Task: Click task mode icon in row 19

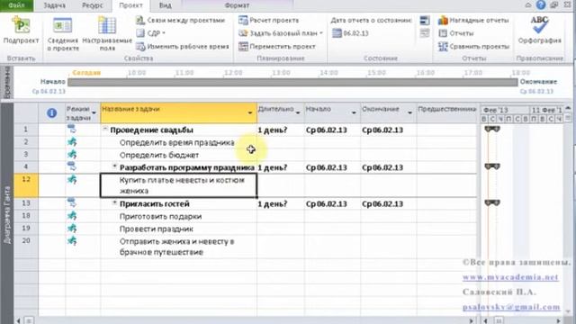Action: pos(72,228)
